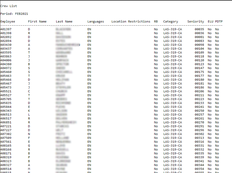The image size is (232, 173).
Task: Select employee number 405467
Action: 6,83
